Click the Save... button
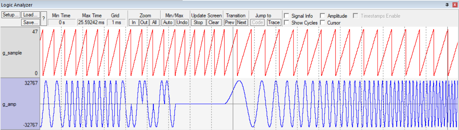459x130 pixels. tap(30, 23)
